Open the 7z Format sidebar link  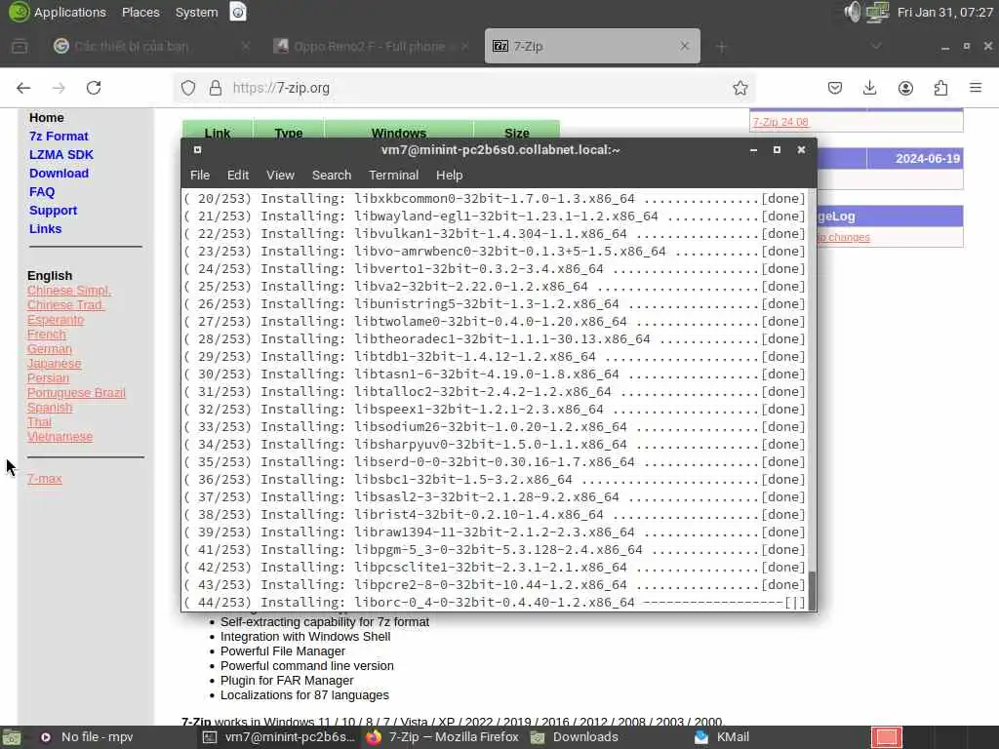(59, 137)
